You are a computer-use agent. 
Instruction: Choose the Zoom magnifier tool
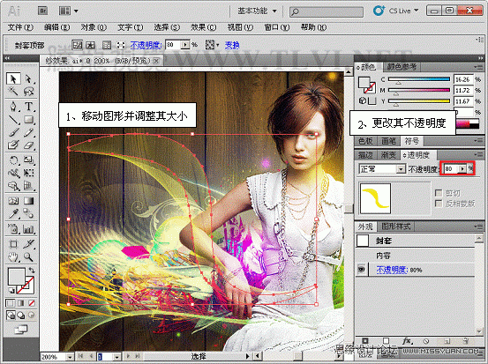pos(28,257)
